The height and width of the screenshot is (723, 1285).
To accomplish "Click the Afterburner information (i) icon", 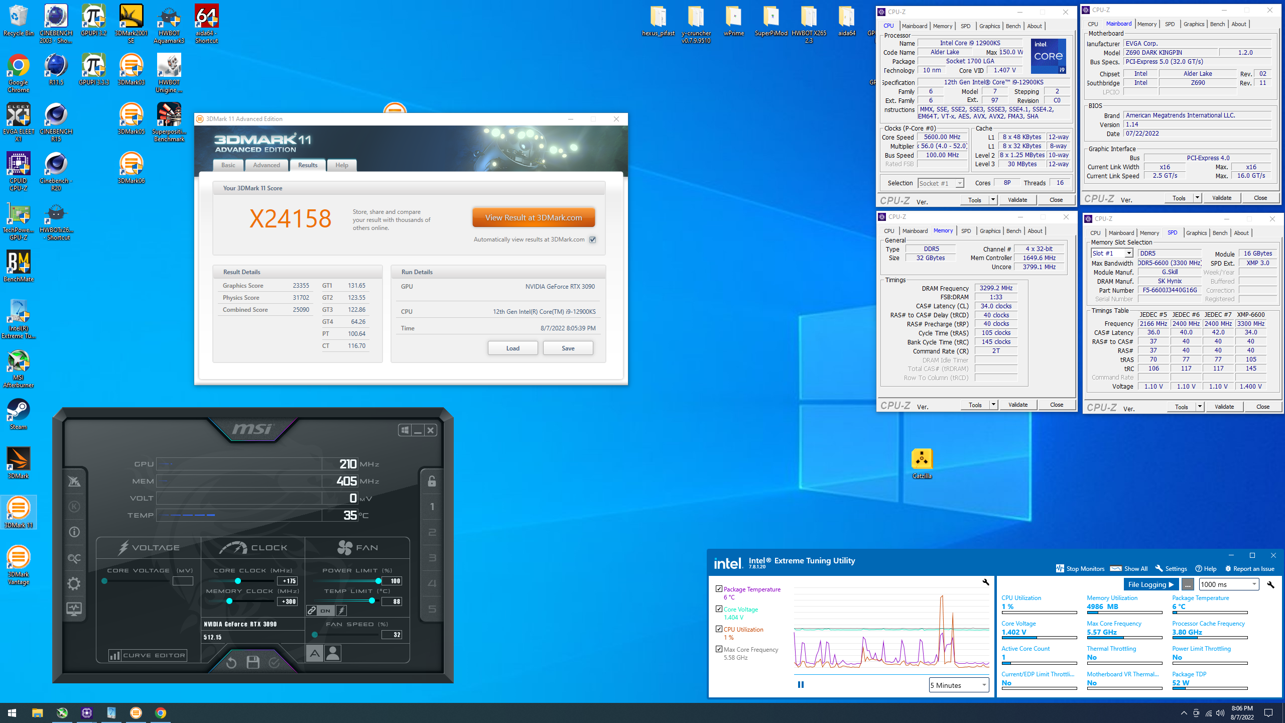I will pyautogui.click(x=74, y=532).
